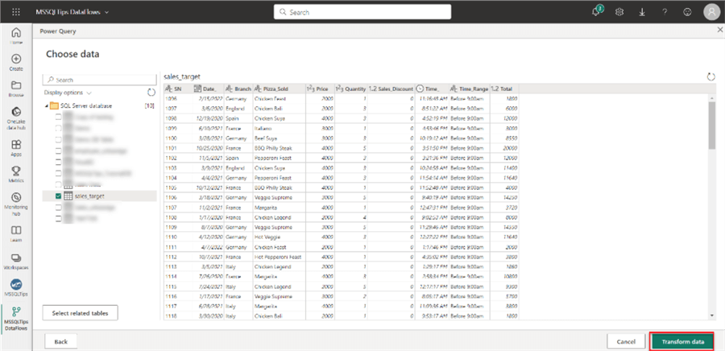Click the feedback smiley icon
The height and width of the screenshot is (351, 725).
click(x=687, y=12)
